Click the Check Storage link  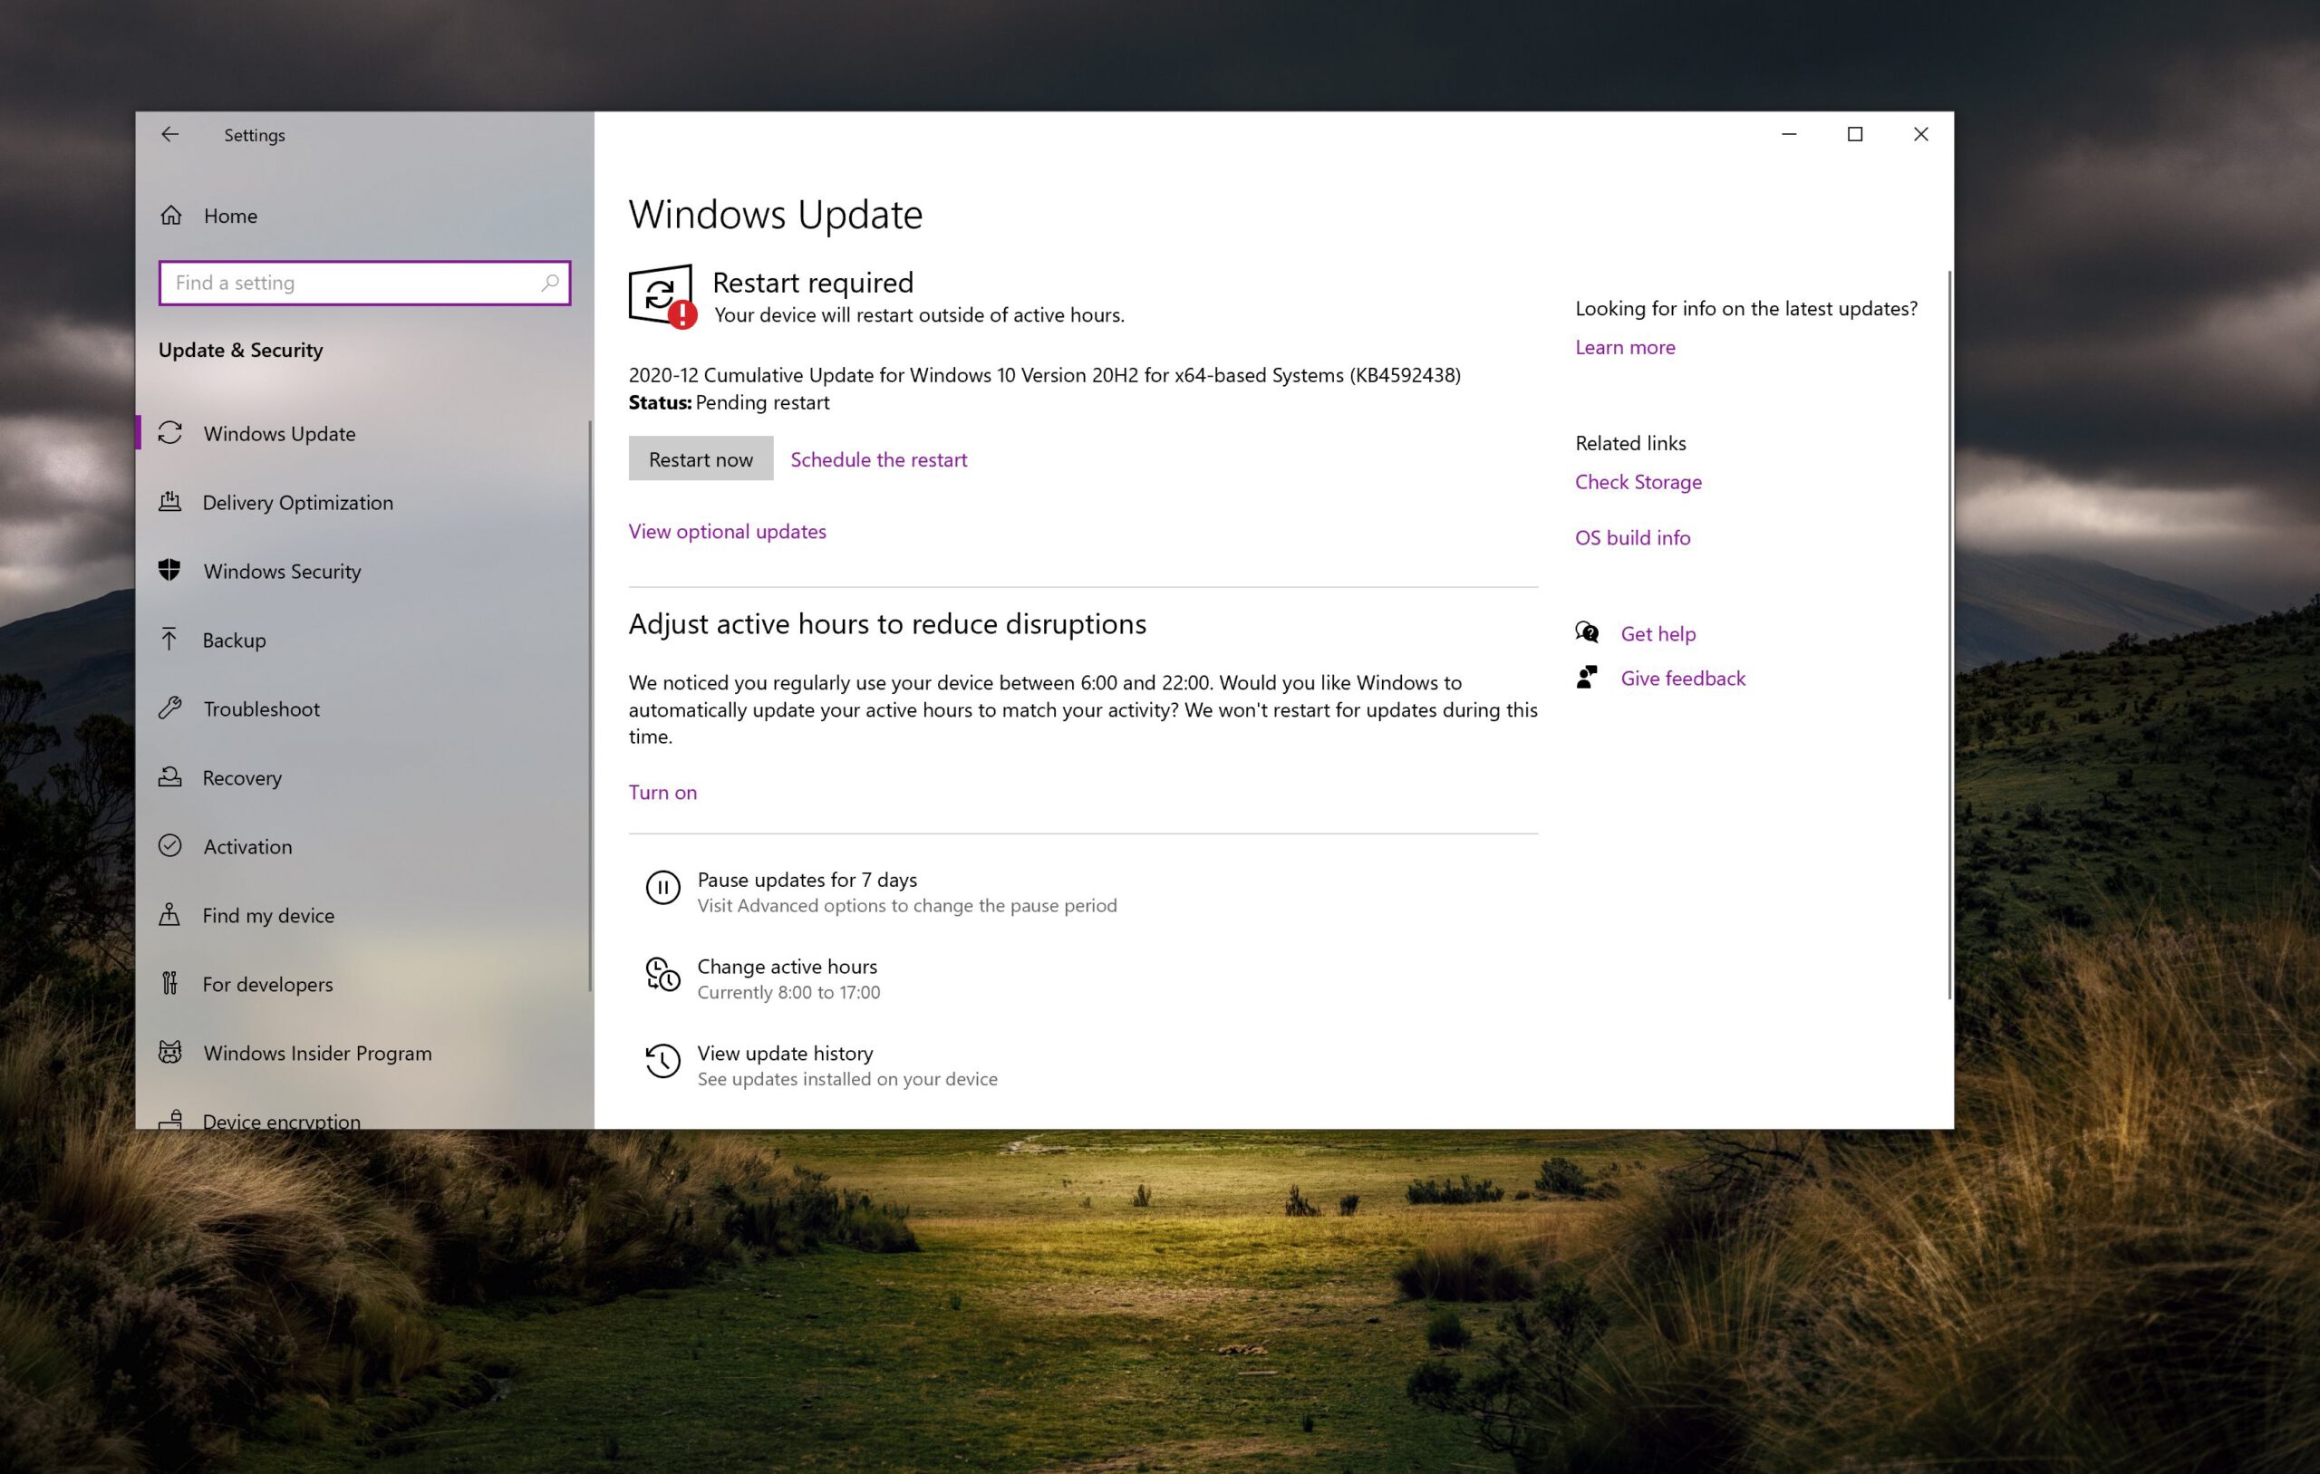pos(1638,482)
